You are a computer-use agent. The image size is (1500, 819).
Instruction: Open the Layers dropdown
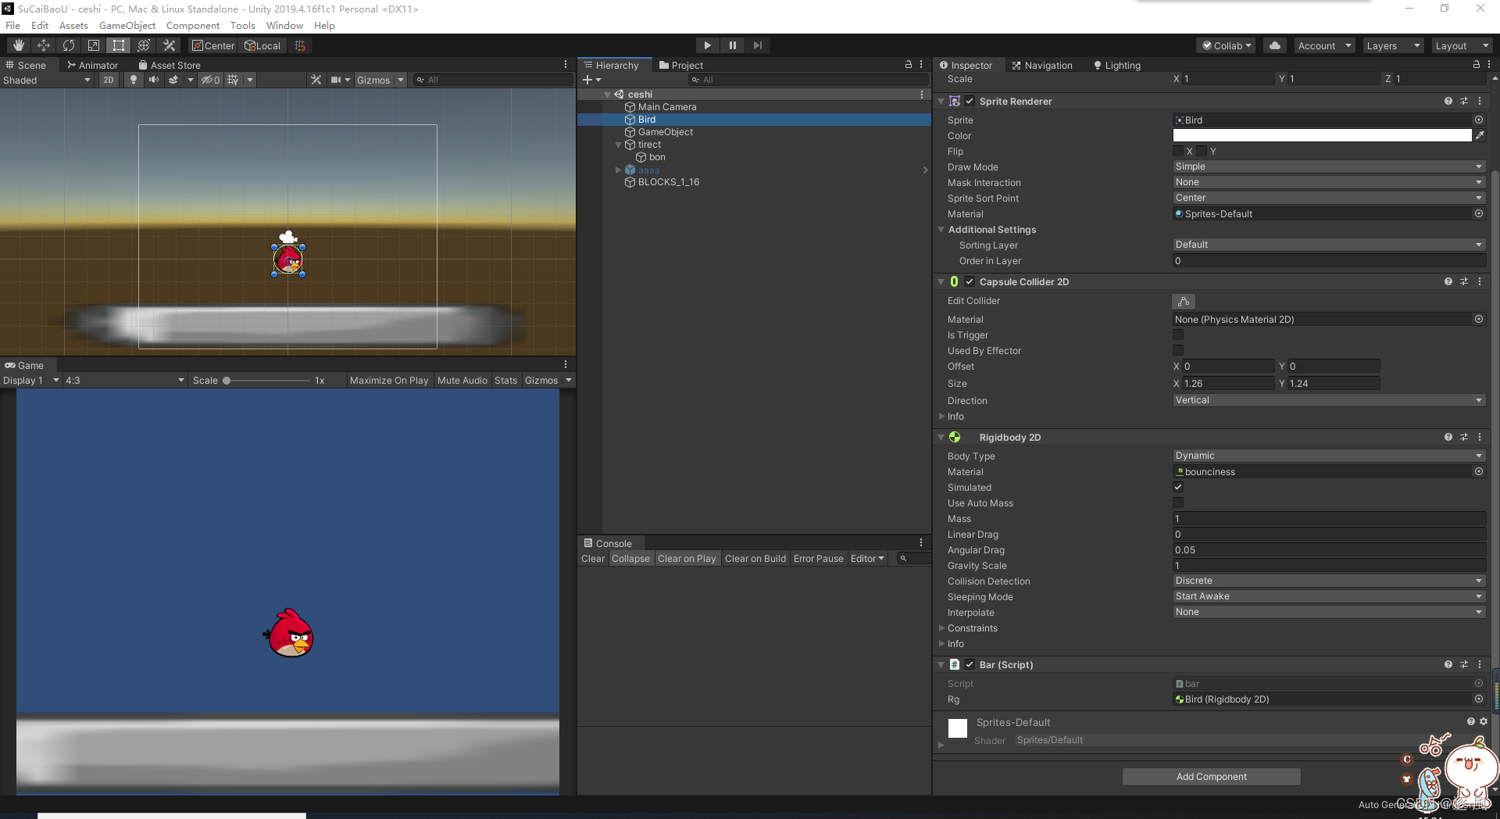pyautogui.click(x=1392, y=45)
